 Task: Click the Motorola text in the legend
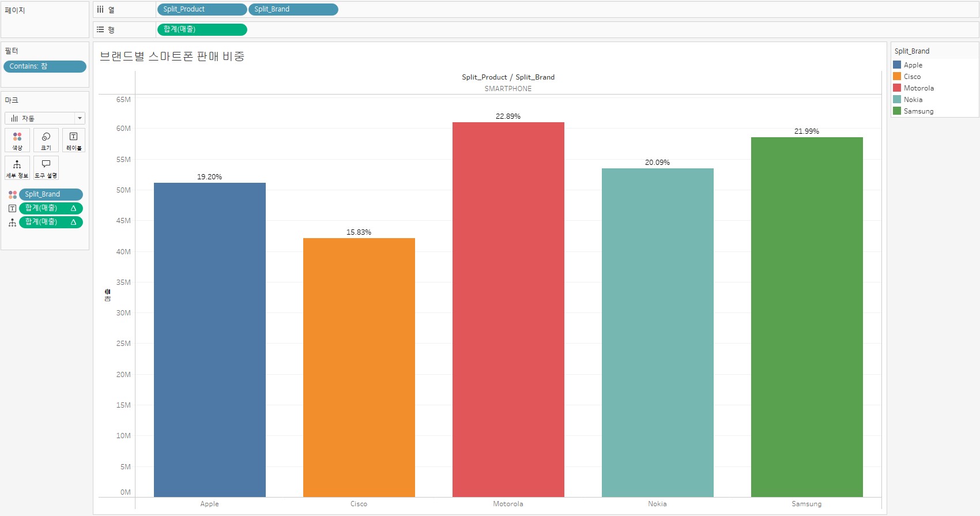click(x=919, y=88)
